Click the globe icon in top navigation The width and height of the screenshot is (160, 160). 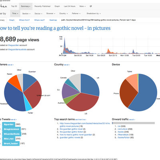tap(91, 6)
